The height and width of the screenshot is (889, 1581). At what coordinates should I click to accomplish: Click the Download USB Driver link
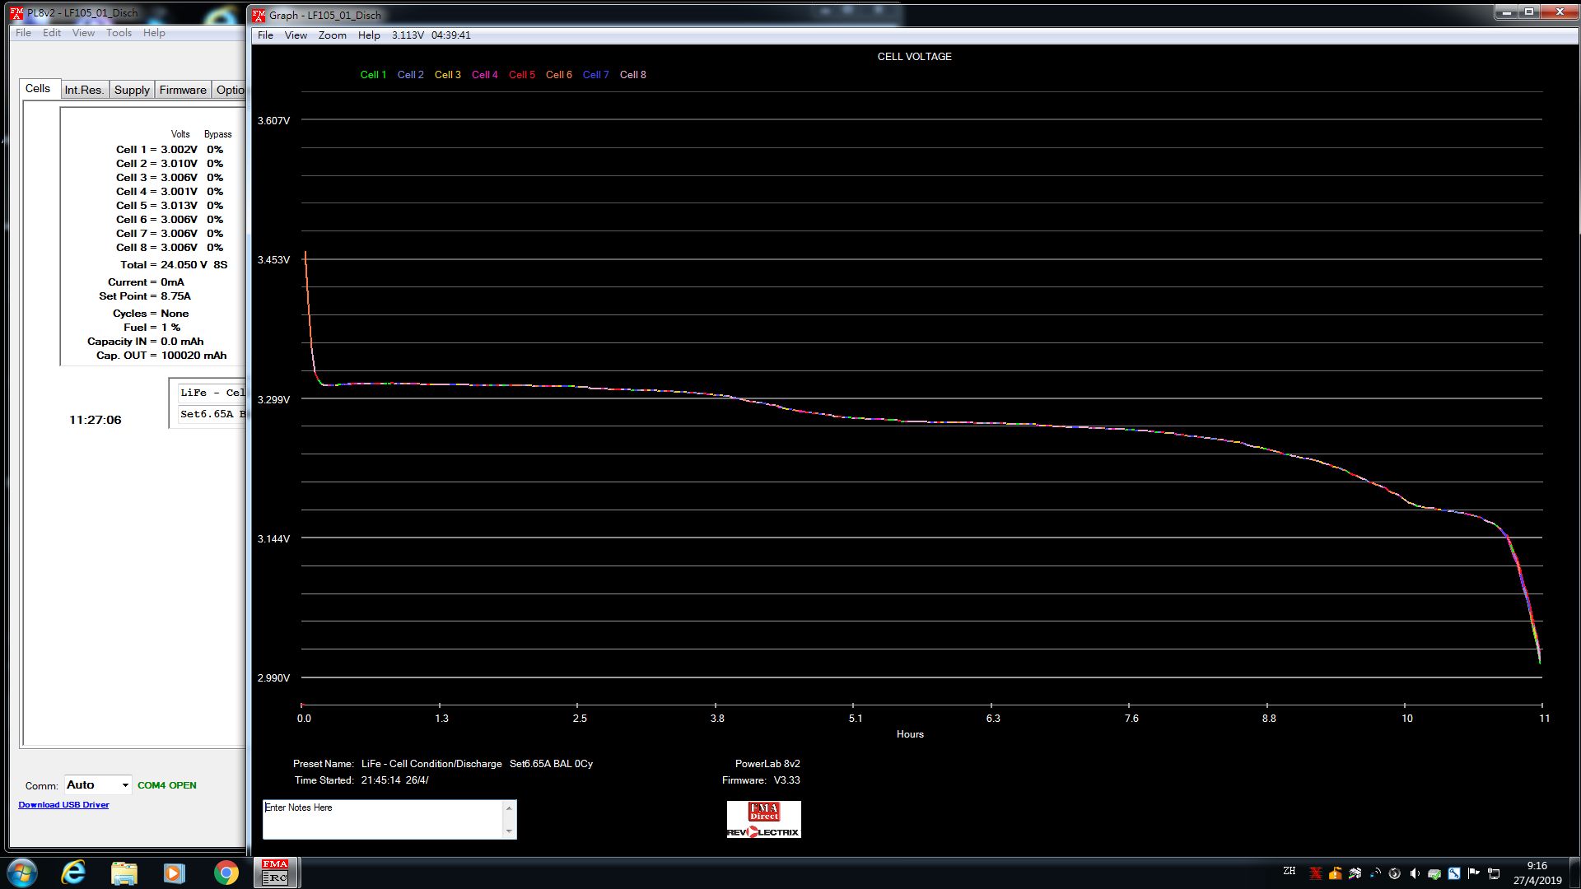[63, 805]
